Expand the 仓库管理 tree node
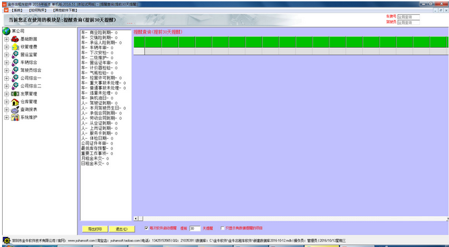Viewport: 449px width, 247px height. 7,102
